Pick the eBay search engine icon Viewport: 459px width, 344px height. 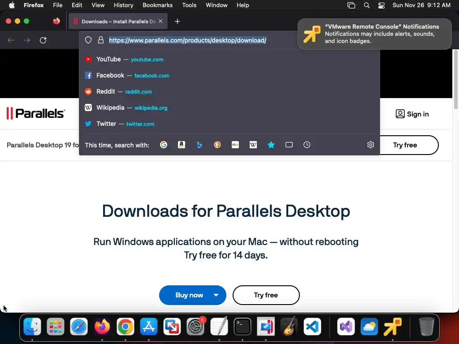pyautogui.click(x=235, y=145)
